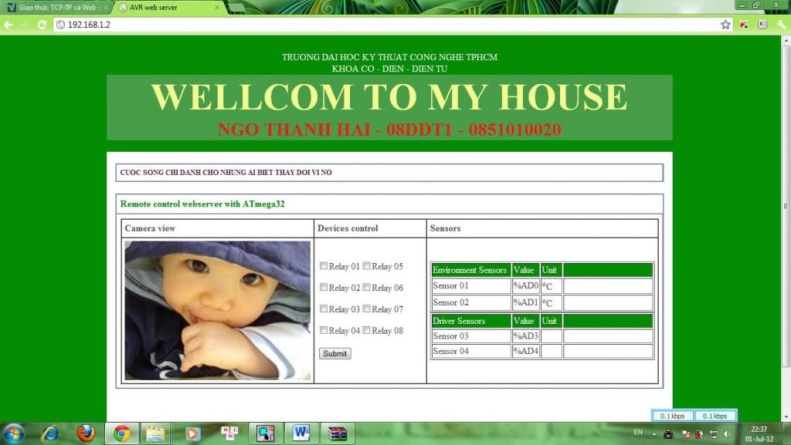Click the Remote control webserver with ATmega32 heading
The height and width of the screenshot is (445, 791).
pos(202,204)
